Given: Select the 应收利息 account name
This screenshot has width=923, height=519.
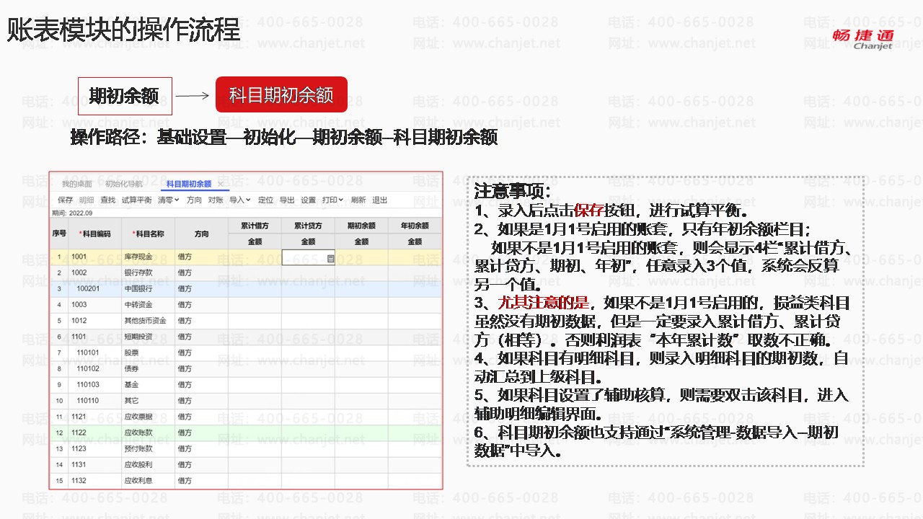Looking at the screenshot, I should [x=137, y=481].
